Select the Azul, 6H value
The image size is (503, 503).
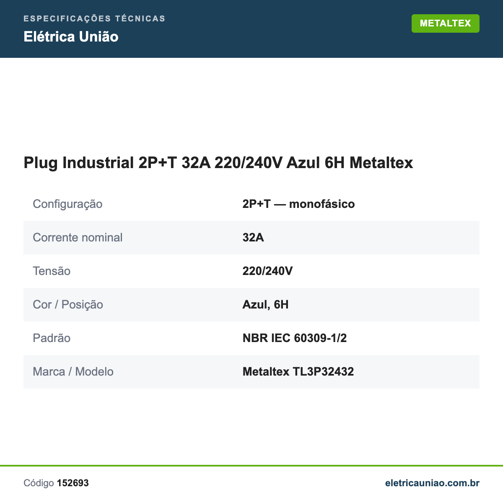[265, 305]
